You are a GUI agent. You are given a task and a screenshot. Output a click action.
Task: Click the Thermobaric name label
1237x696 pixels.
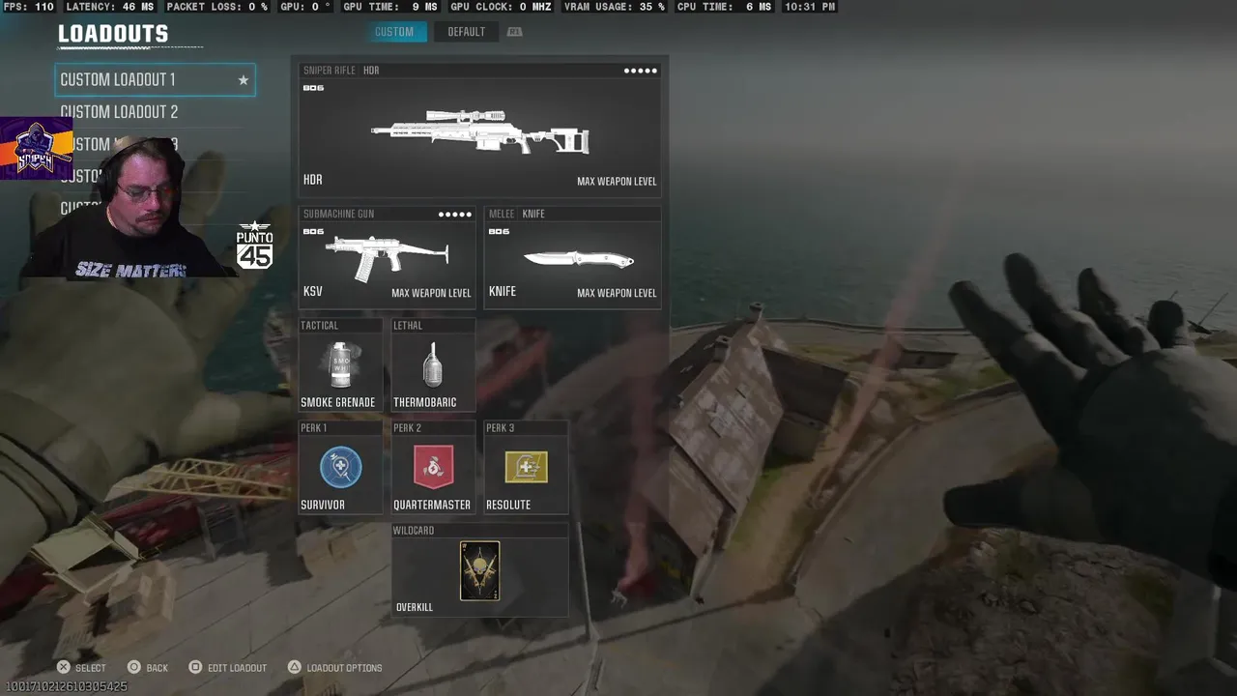point(425,403)
